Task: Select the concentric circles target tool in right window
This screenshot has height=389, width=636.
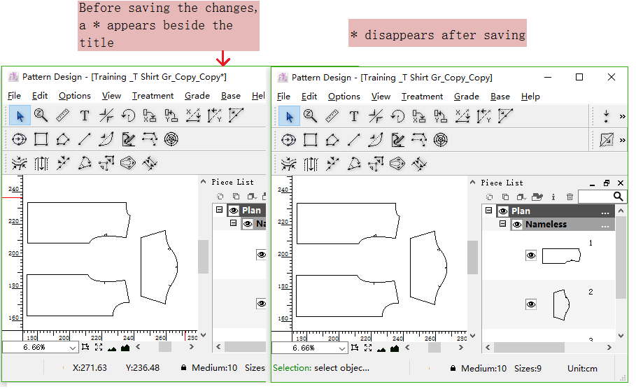Action: point(440,140)
